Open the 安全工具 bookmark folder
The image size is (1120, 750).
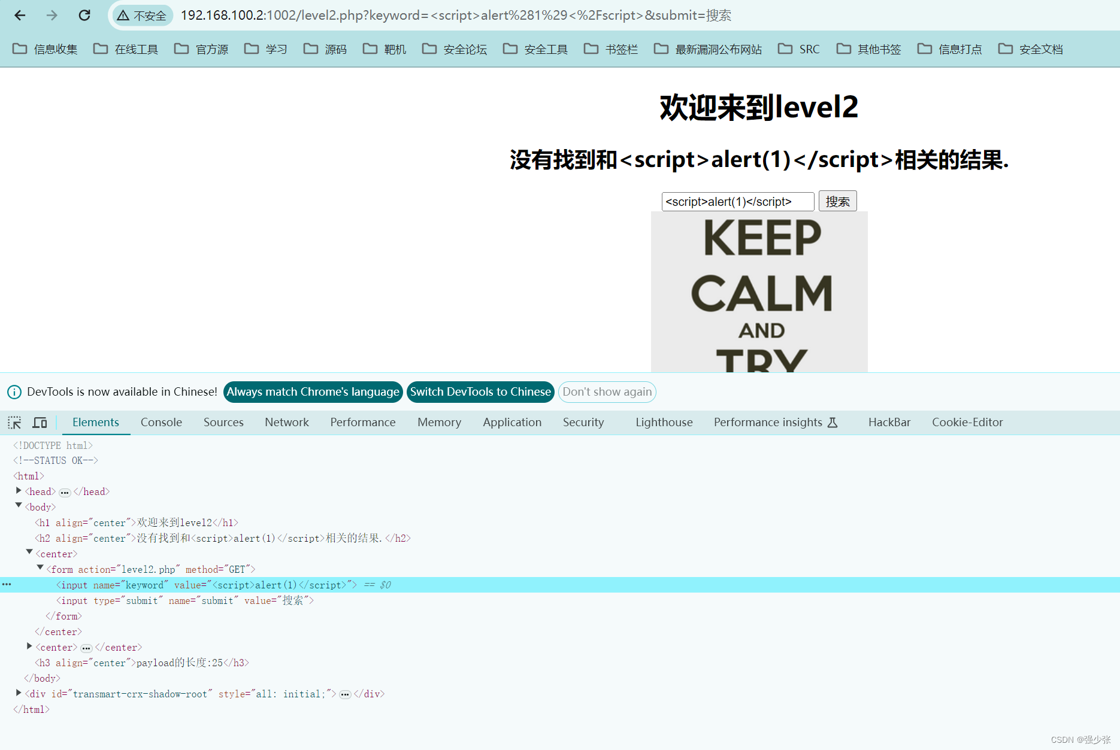535,49
